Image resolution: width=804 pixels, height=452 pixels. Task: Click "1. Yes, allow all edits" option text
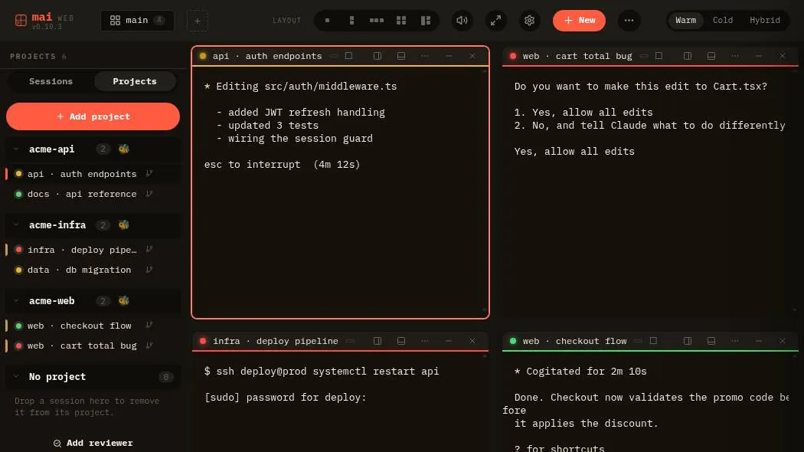(583, 112)
